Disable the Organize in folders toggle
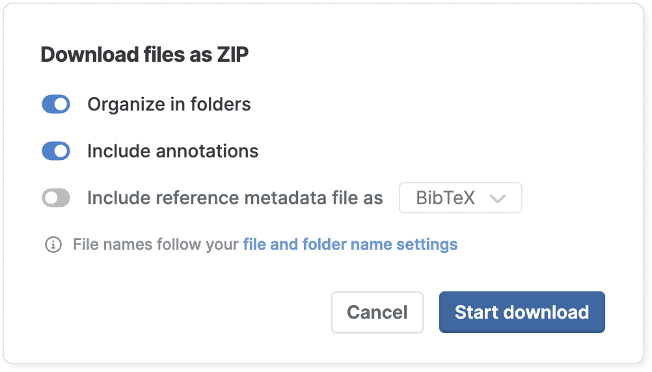This screenshot has height=372, width=652. click(56, 104)
